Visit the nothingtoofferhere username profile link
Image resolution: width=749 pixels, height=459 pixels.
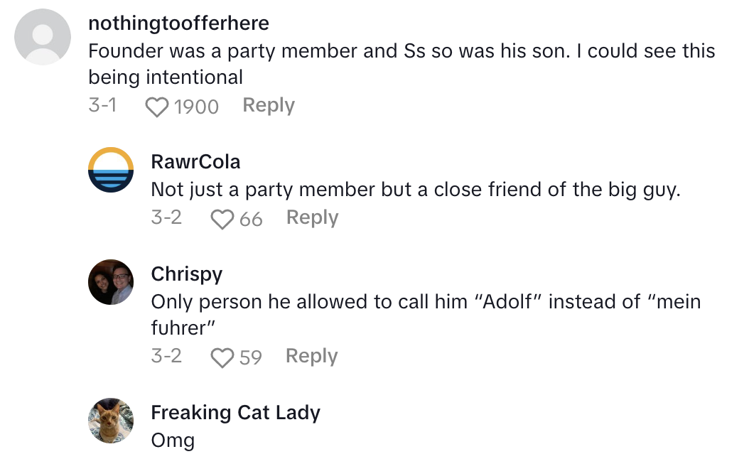(x=178, y=23)
